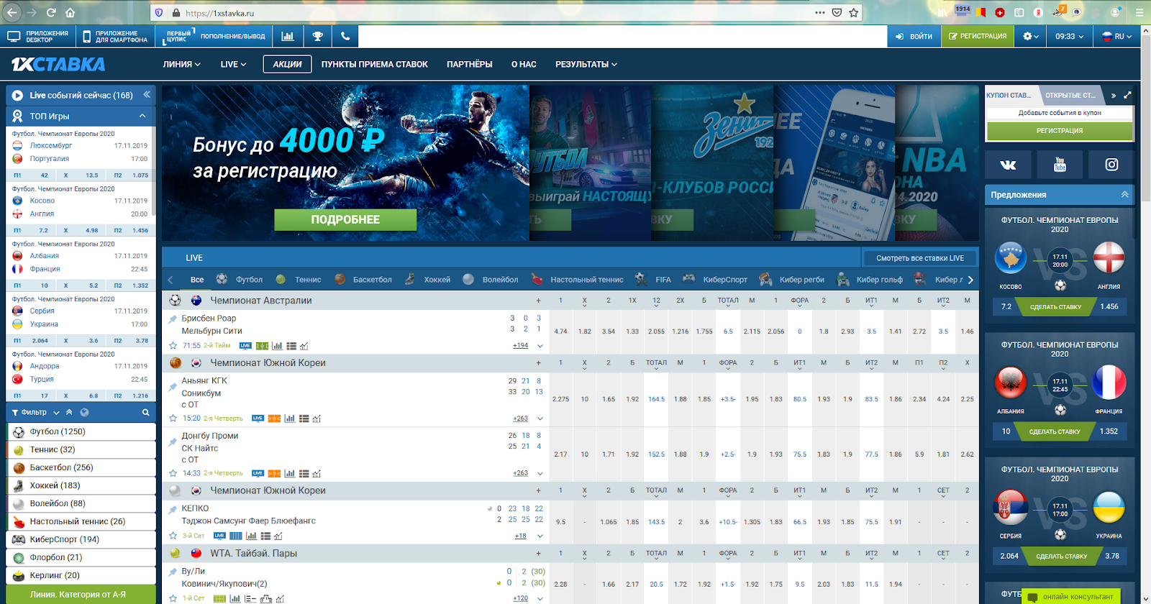Open Хоккей (183) in the sports list

coord(81,485)
